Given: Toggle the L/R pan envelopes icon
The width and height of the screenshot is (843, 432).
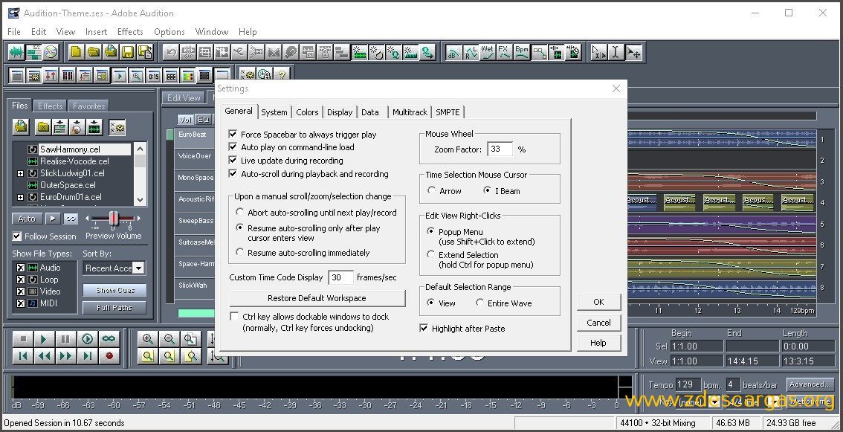Looking at the screenshot, I should click(471, 52).
